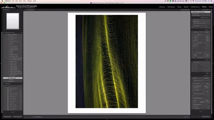The height and width of the screenshot is (120, 214).
Task: Select the Fine Art Mat template
Action: (x=12, y=76)
